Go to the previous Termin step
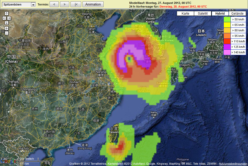 [54, 4]
